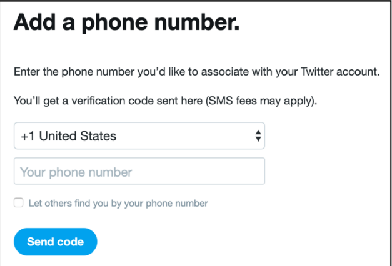The image size is (392, 266).
Task: Click the word 'code' on the blue button
Action: (71, 242)
